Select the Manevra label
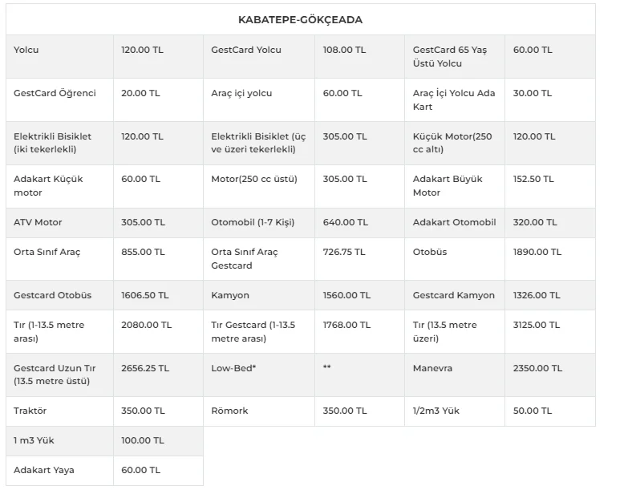 432,368
